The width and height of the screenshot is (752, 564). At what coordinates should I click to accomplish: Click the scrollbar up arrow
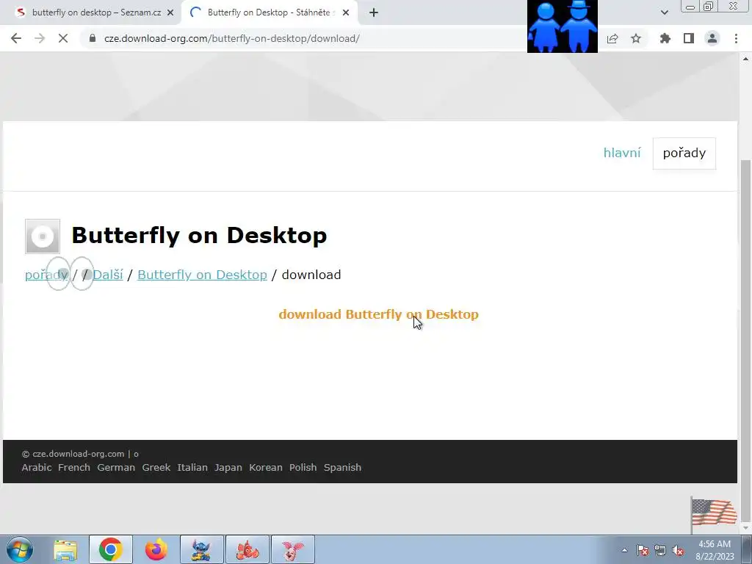click(745, 59)
